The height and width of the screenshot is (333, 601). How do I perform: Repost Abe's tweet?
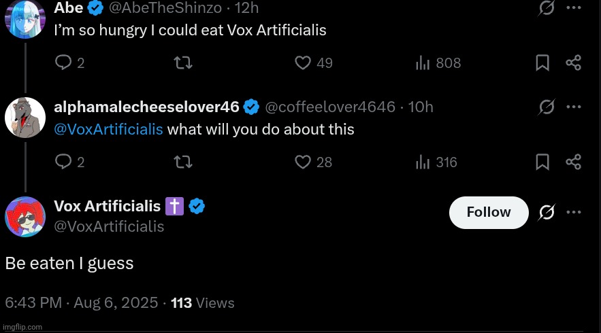[183, 63]
